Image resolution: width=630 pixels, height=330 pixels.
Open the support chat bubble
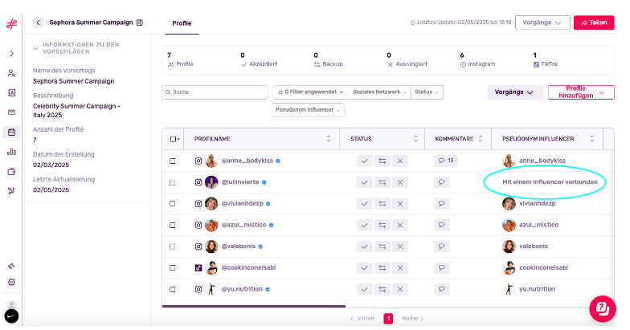click(x=603, y=308)
